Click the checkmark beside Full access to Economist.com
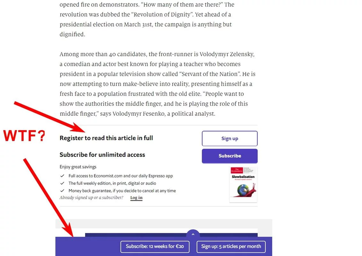Image resolution: width=362 pixels, height=256 pixels. coord(62,176)
